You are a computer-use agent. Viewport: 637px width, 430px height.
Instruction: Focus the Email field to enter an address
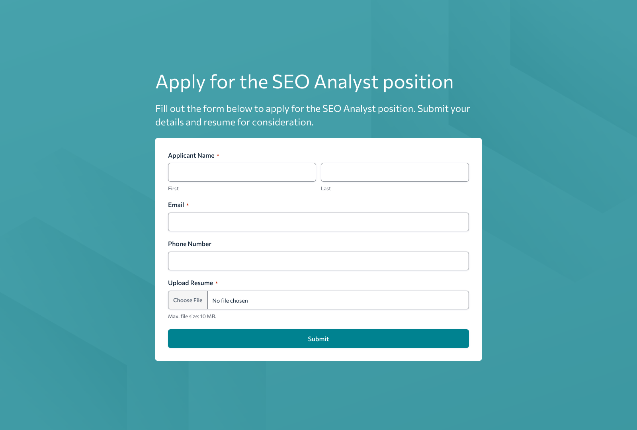[318, 222]
